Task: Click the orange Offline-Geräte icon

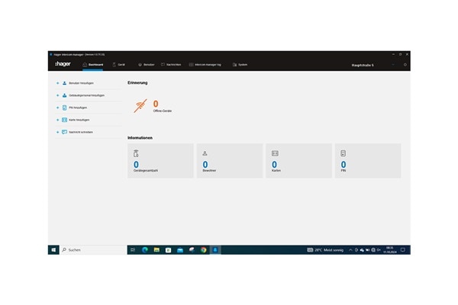Action: [x=140, y=107]
